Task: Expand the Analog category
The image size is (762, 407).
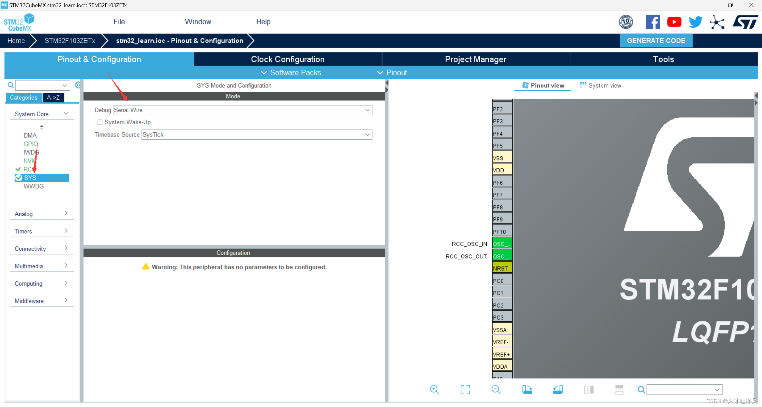Action: (x=42, y=214)
